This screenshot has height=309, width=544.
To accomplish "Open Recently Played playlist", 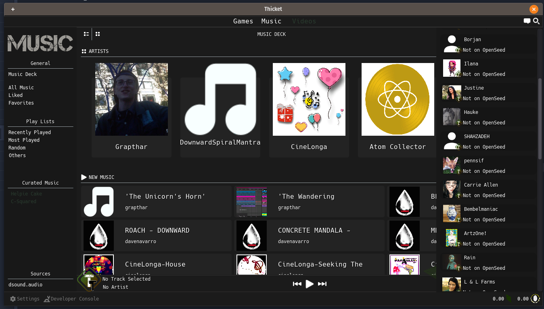I will [29, 132].
